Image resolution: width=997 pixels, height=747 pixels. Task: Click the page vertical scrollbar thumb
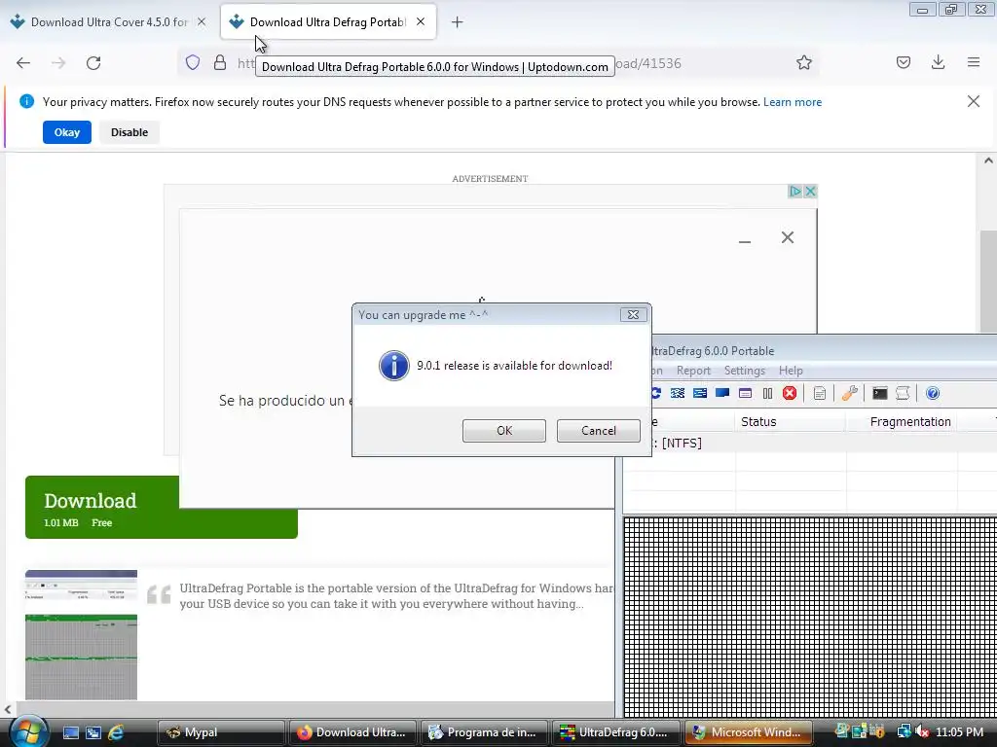(988, 279)
